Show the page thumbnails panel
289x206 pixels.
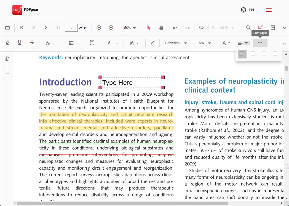pyautogui.click(x=7, y=58)
